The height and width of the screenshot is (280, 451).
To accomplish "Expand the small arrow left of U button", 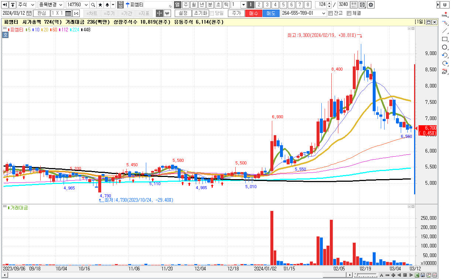I will point(438,5).
